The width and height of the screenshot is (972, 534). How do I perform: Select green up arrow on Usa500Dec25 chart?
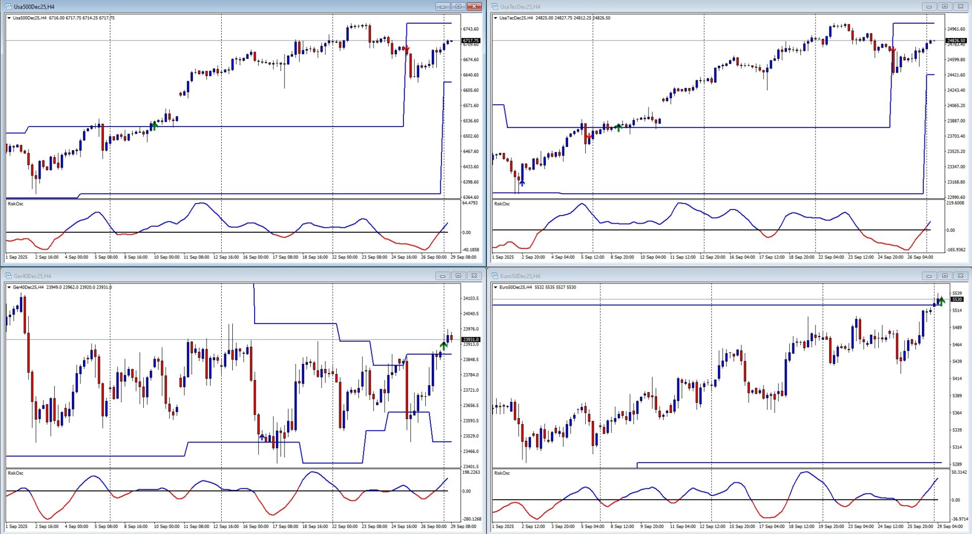[154, 126]
